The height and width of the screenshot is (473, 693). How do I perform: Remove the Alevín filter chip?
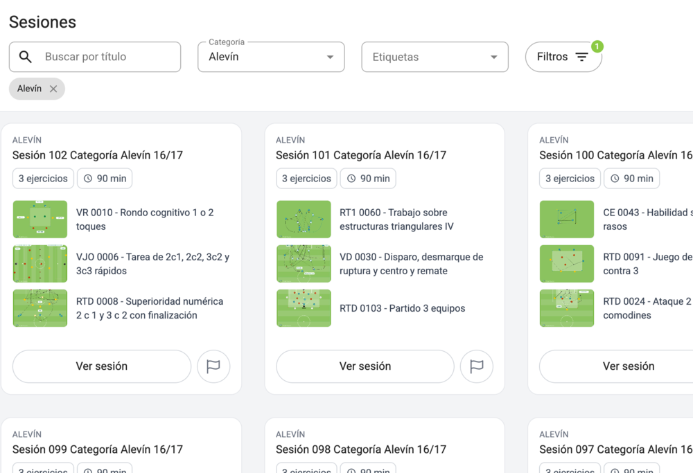(x=55, y=89)
